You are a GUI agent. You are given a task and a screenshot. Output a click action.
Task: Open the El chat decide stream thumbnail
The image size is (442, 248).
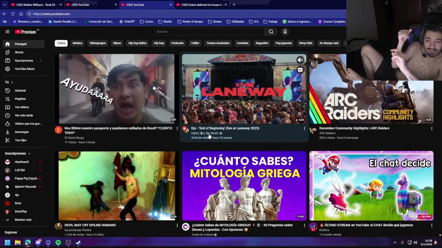coord(371,186)
